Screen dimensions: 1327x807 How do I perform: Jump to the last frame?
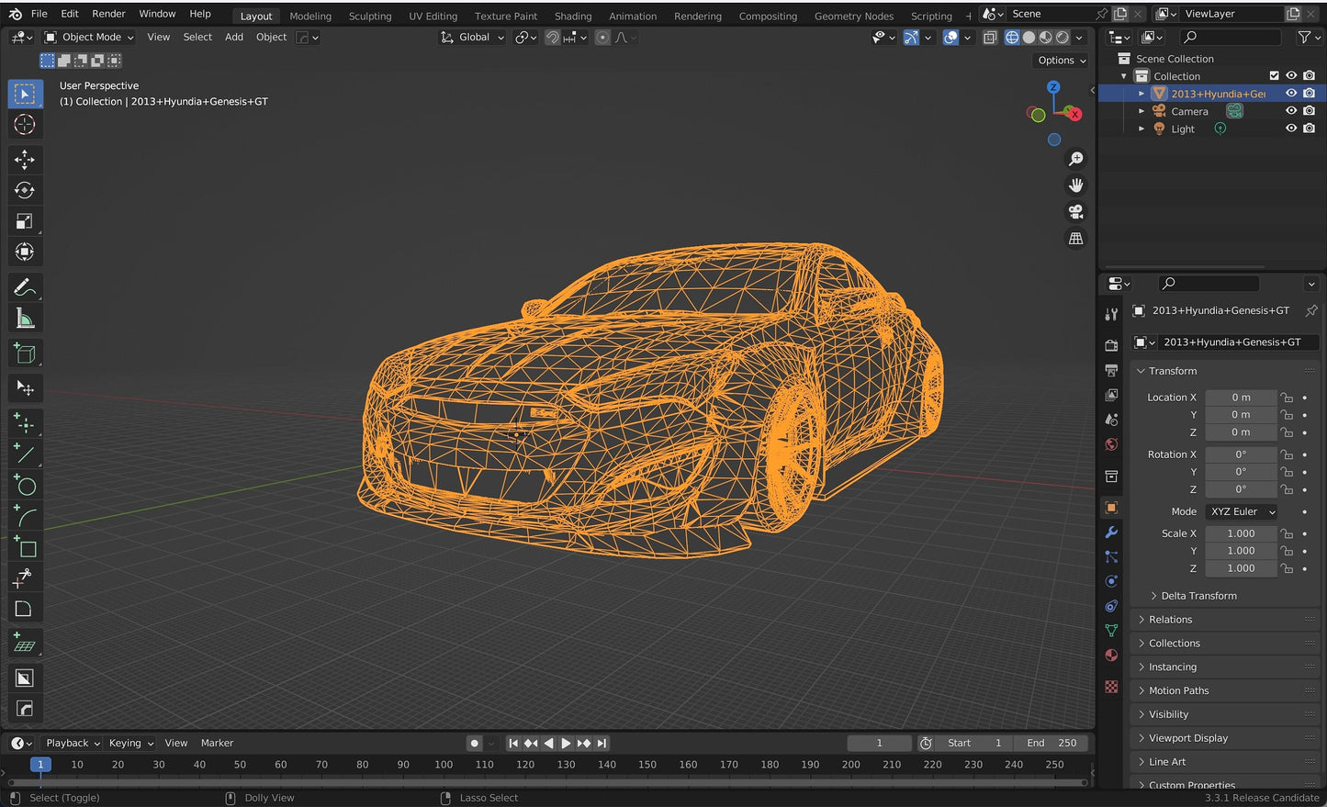pos(602,743)
